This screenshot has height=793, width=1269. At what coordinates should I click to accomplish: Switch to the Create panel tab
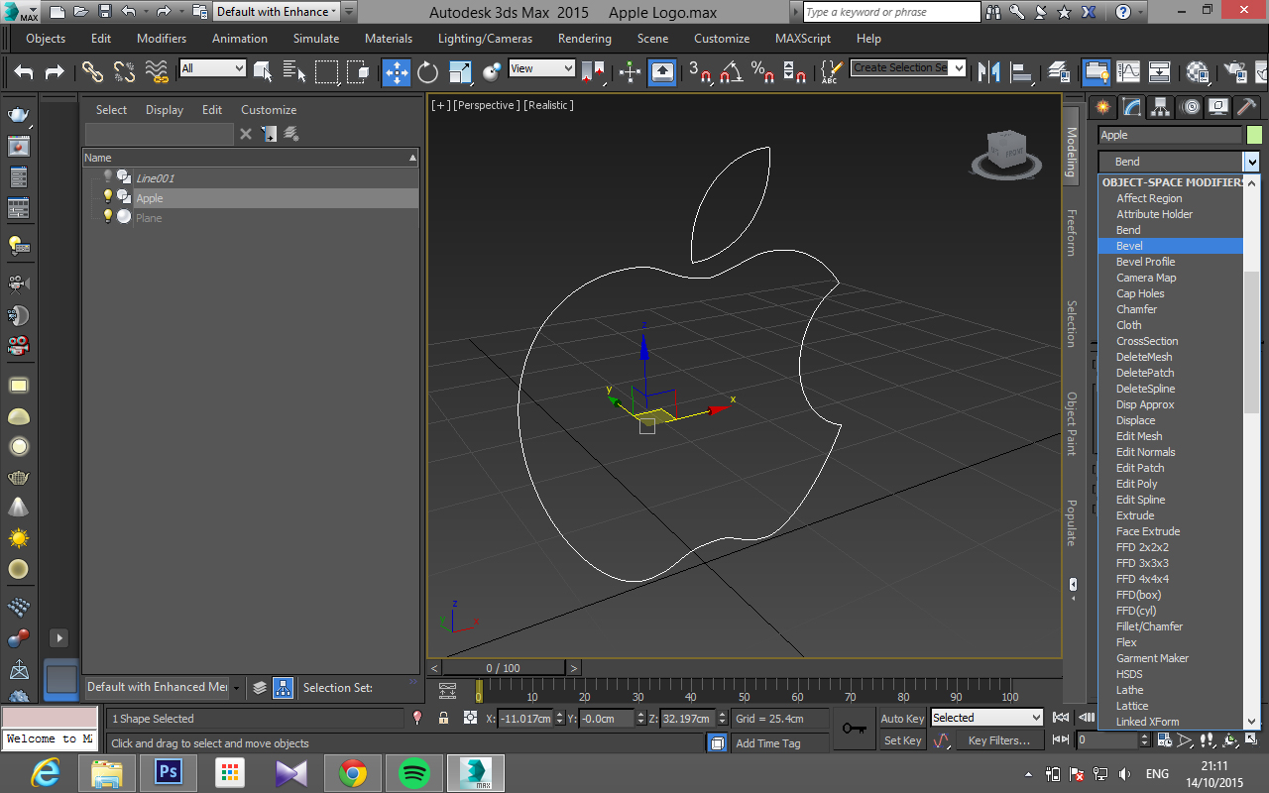(1102, 107)
